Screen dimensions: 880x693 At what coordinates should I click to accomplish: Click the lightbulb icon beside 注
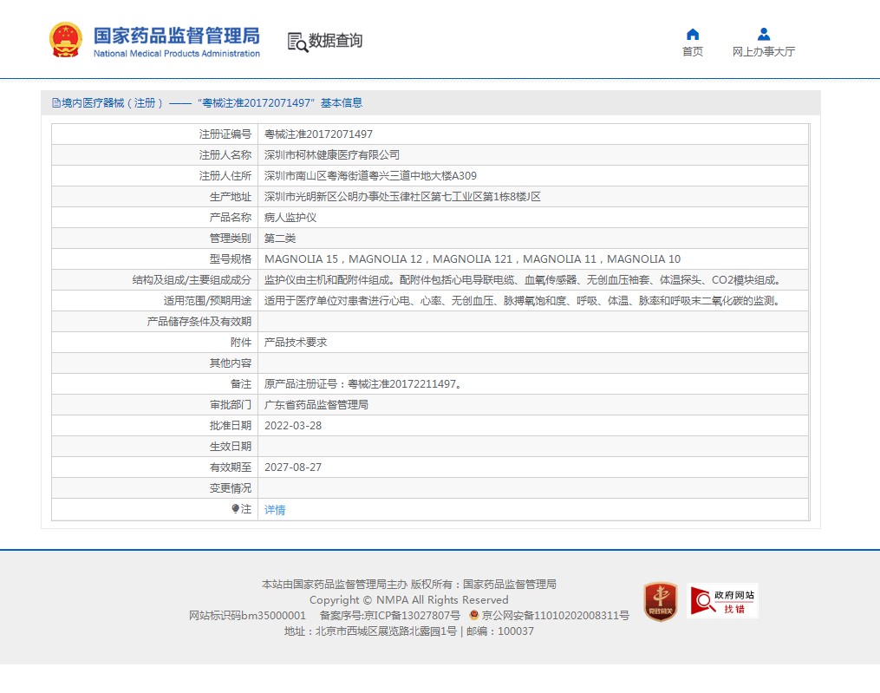235,509
